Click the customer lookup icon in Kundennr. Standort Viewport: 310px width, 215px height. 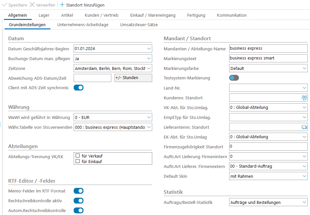pos(304,98)
